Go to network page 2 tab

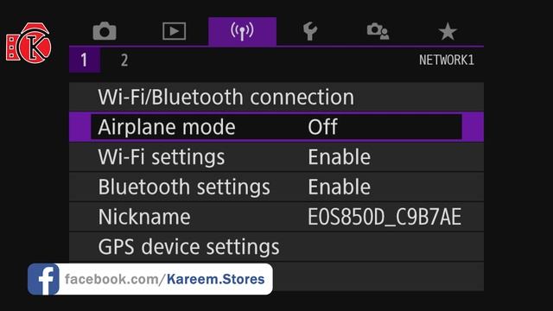(124, 60)
